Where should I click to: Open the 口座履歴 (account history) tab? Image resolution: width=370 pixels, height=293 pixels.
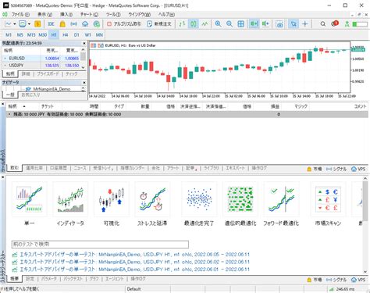tap(59, 168)
